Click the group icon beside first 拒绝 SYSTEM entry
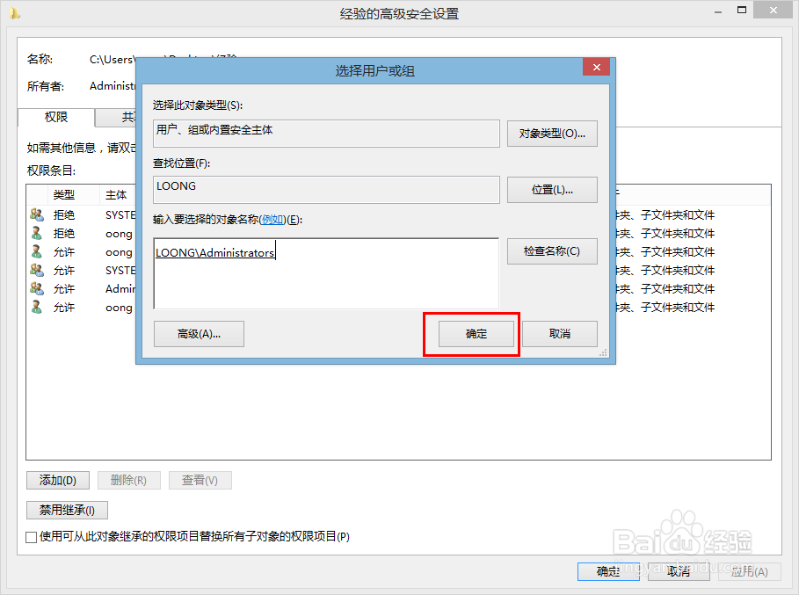The height and width of the screenshot is (595, 799). [x=35, y=214]
